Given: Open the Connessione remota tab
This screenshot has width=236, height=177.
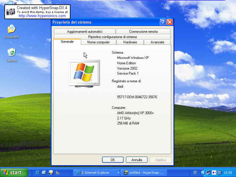Looking at the screenshot, I should tap(143, 32).
